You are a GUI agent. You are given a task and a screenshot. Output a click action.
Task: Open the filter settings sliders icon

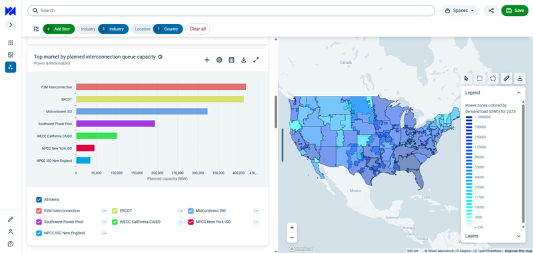coord(36,29)
